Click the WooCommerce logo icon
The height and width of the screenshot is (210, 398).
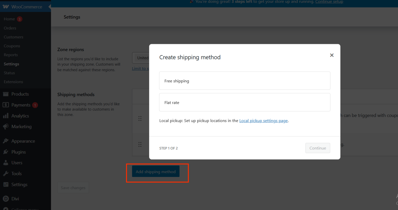coord(5,6)
